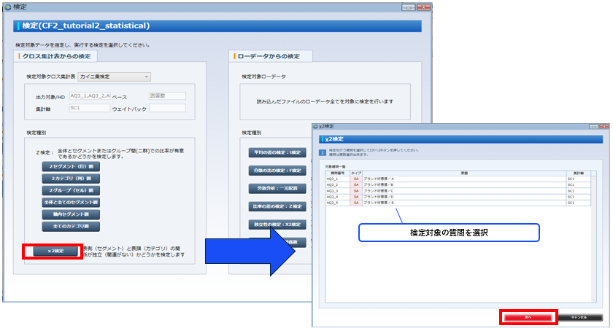The height and width of the screenshot is (331, 613).
Task: Minimize the main 検定 window
Action: pos(408,7)
